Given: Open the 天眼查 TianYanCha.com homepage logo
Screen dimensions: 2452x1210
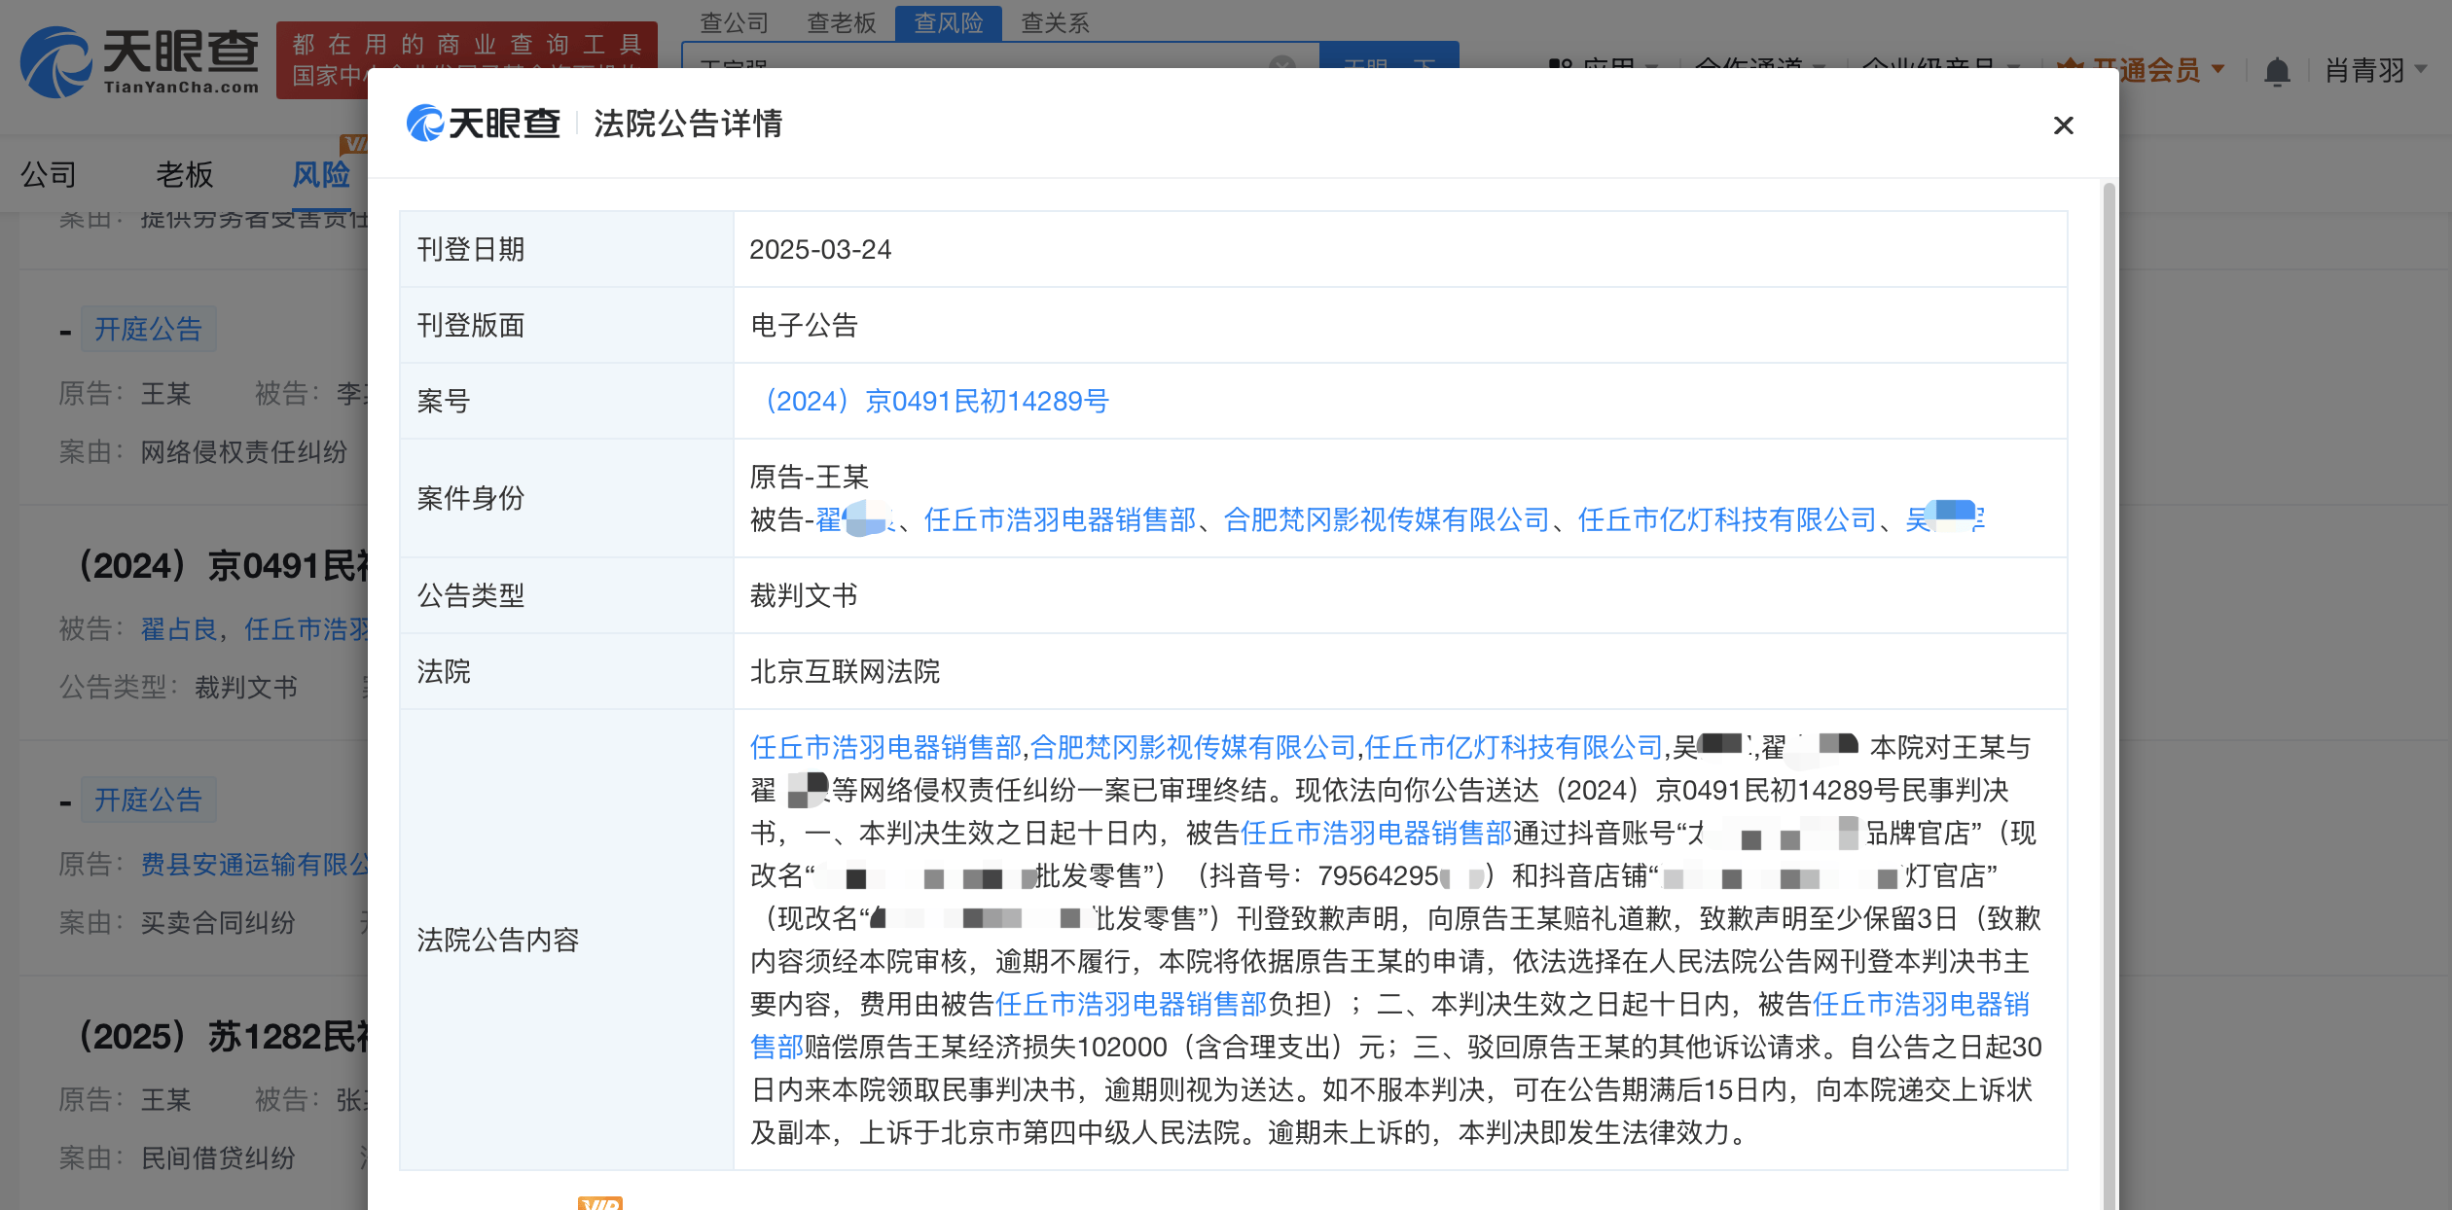Looking at the screenshot, I should [x=139, y=62].
